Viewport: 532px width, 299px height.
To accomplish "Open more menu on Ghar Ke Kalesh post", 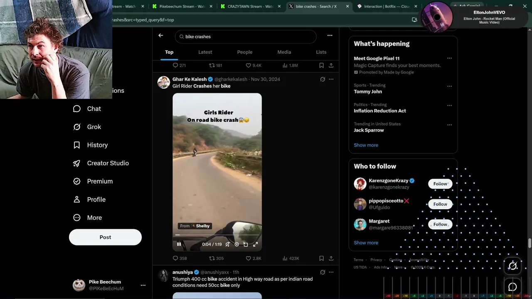I will [x=331, y=79].
